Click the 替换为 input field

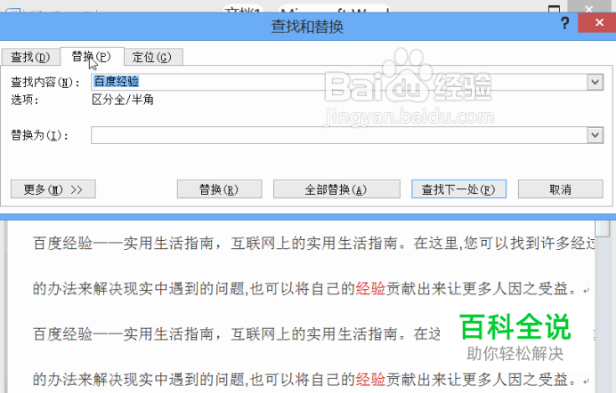tap(339, 135)
